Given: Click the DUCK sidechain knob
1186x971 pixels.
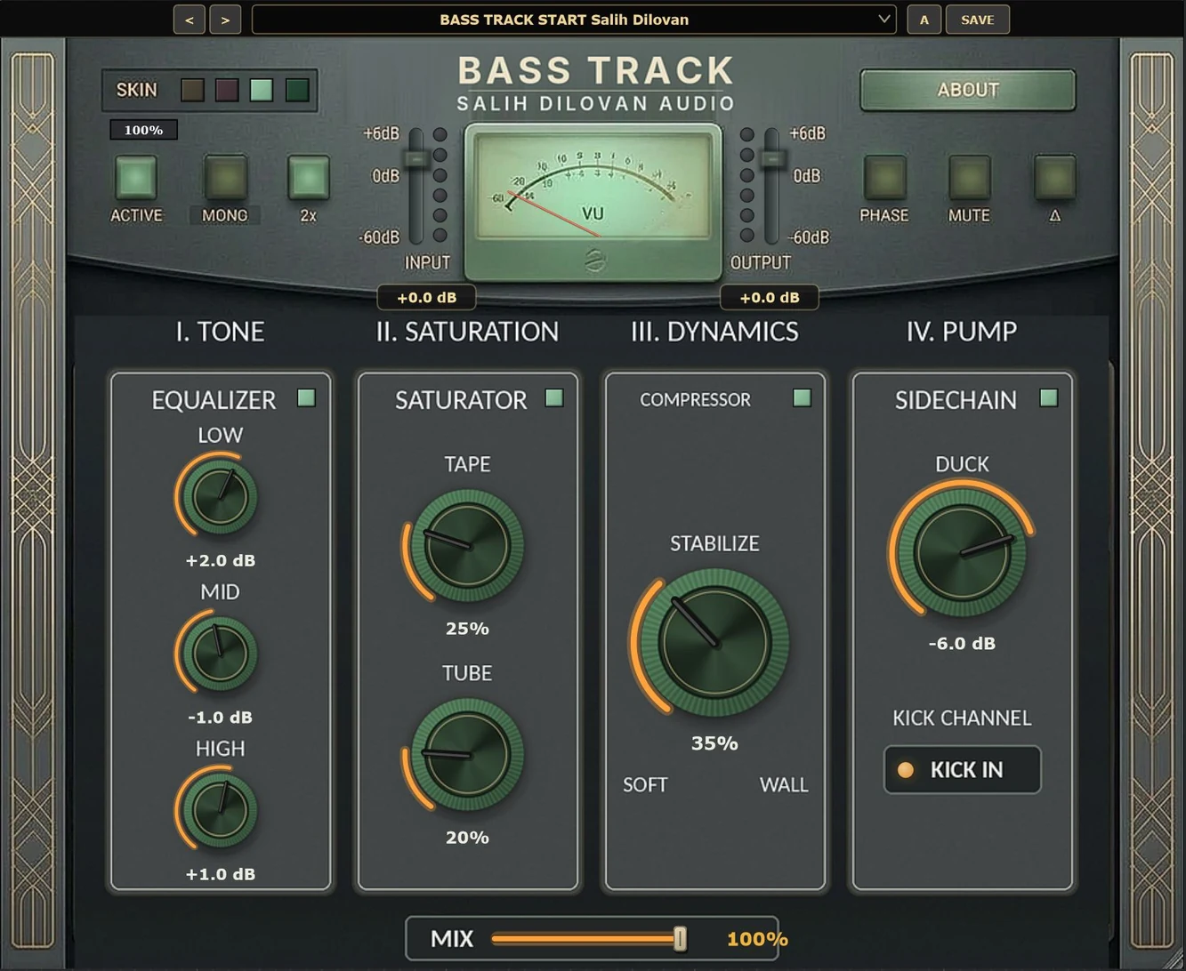Looking at the screenshot, I should coord(962,551).
